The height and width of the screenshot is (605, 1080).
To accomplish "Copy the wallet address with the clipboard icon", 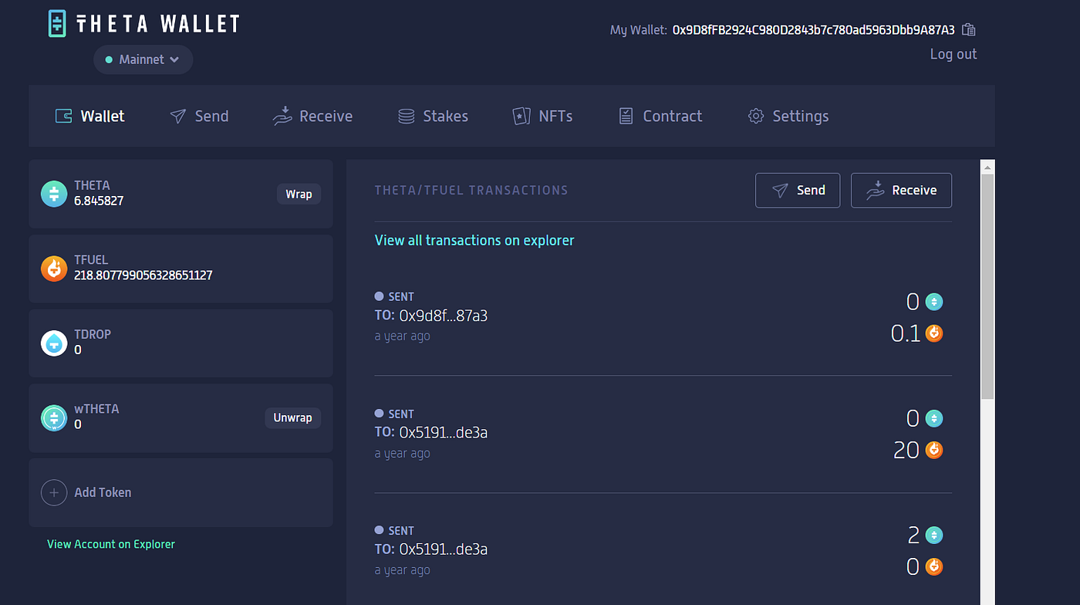I will pyautogui.click(x=969, y=30).
